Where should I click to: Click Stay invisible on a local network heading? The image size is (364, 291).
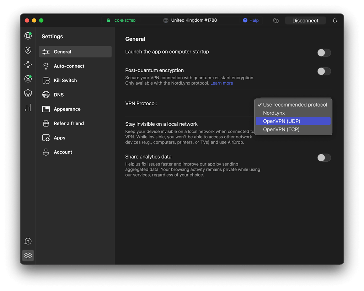click(x=161, y=124)
